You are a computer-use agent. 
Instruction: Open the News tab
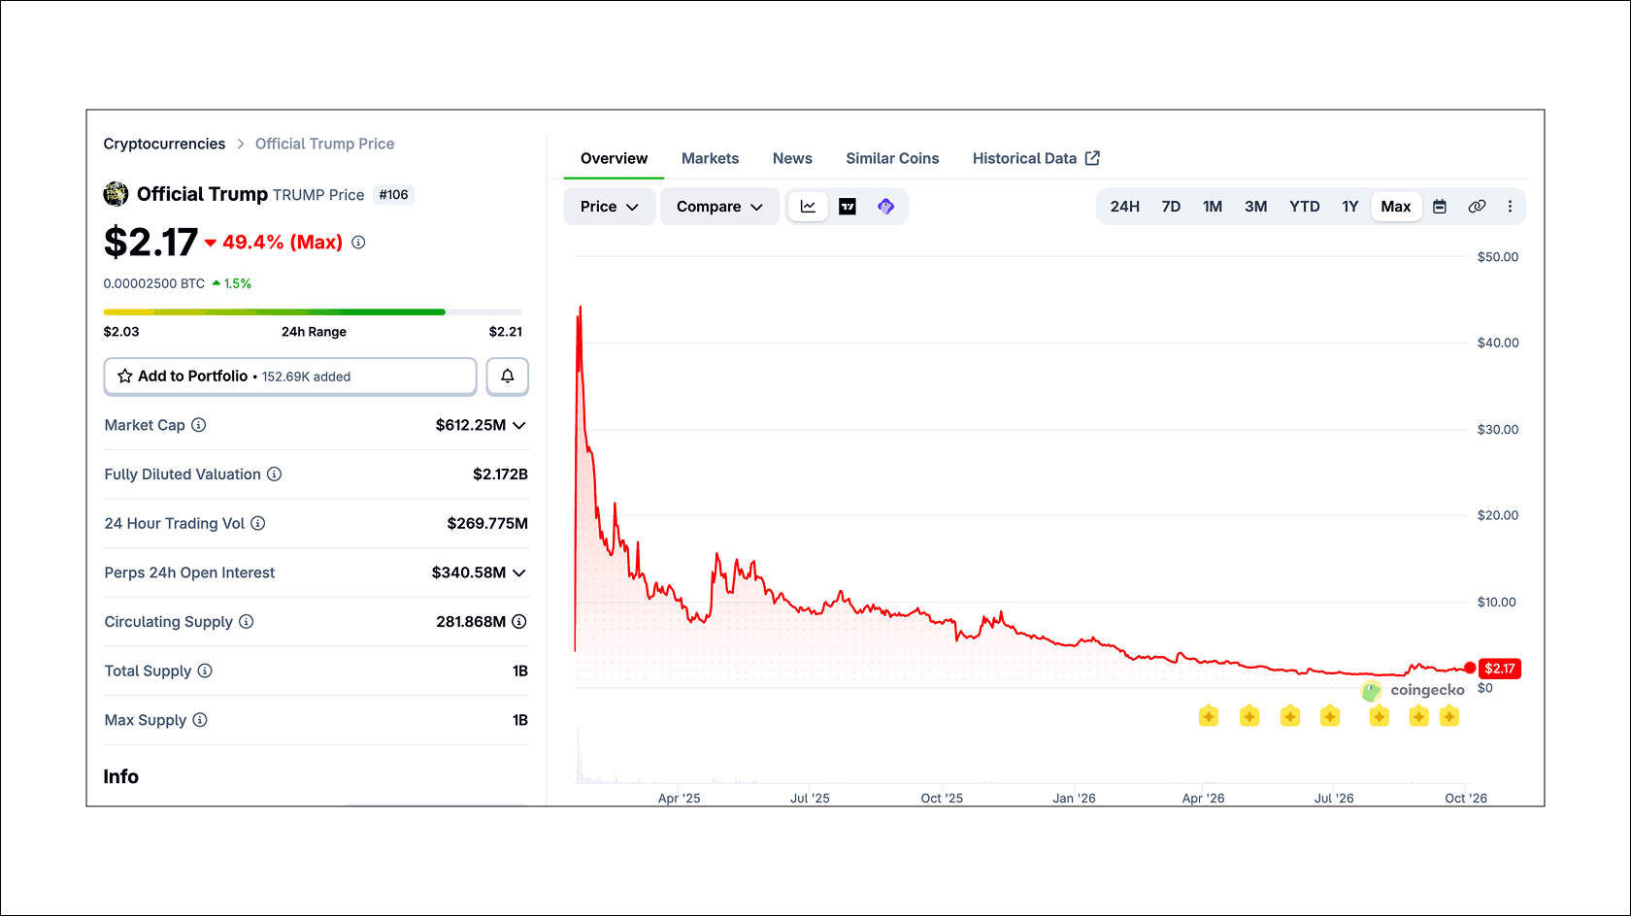point(792,158)
